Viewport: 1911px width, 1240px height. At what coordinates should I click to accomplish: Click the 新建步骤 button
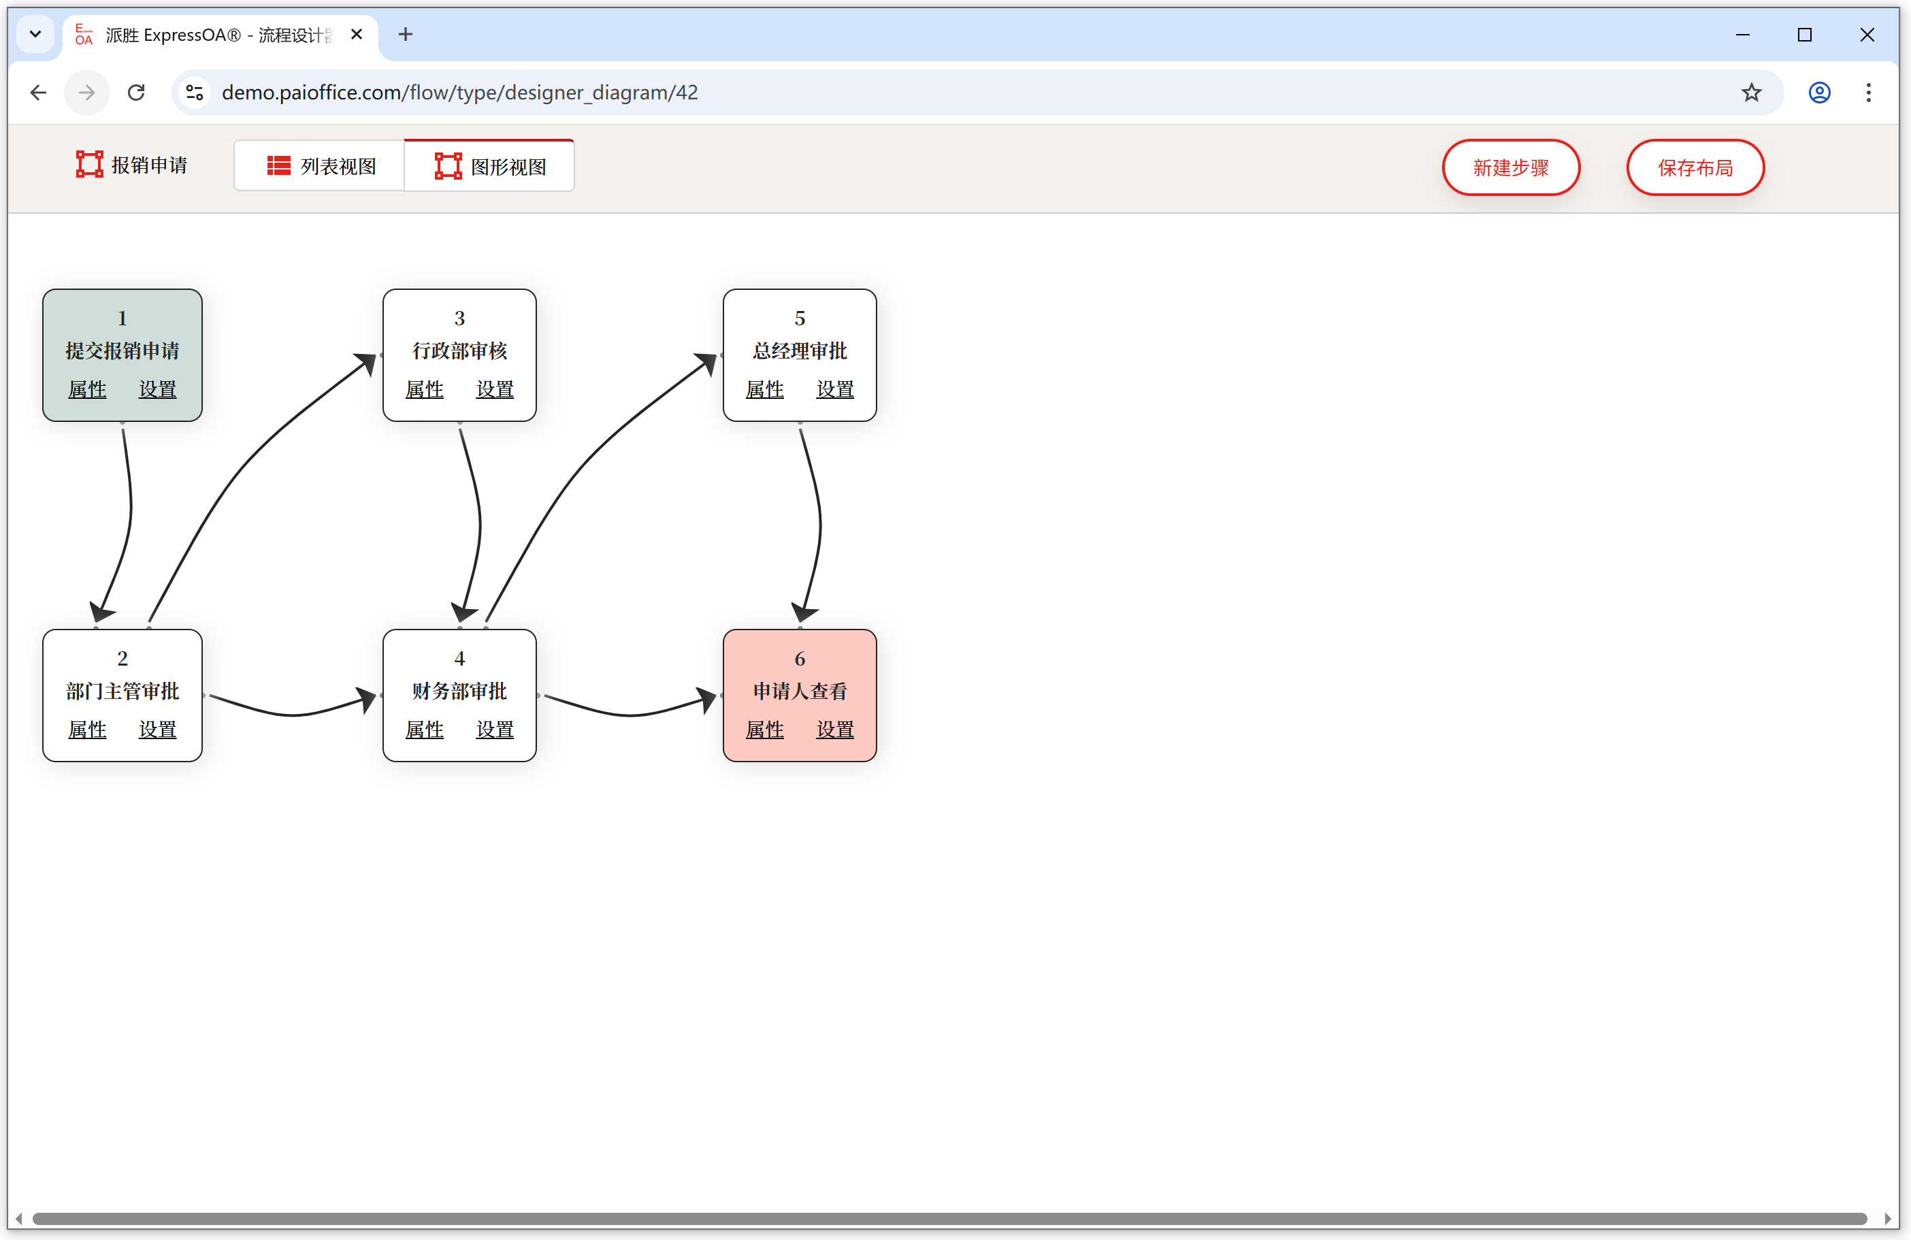1510,167
